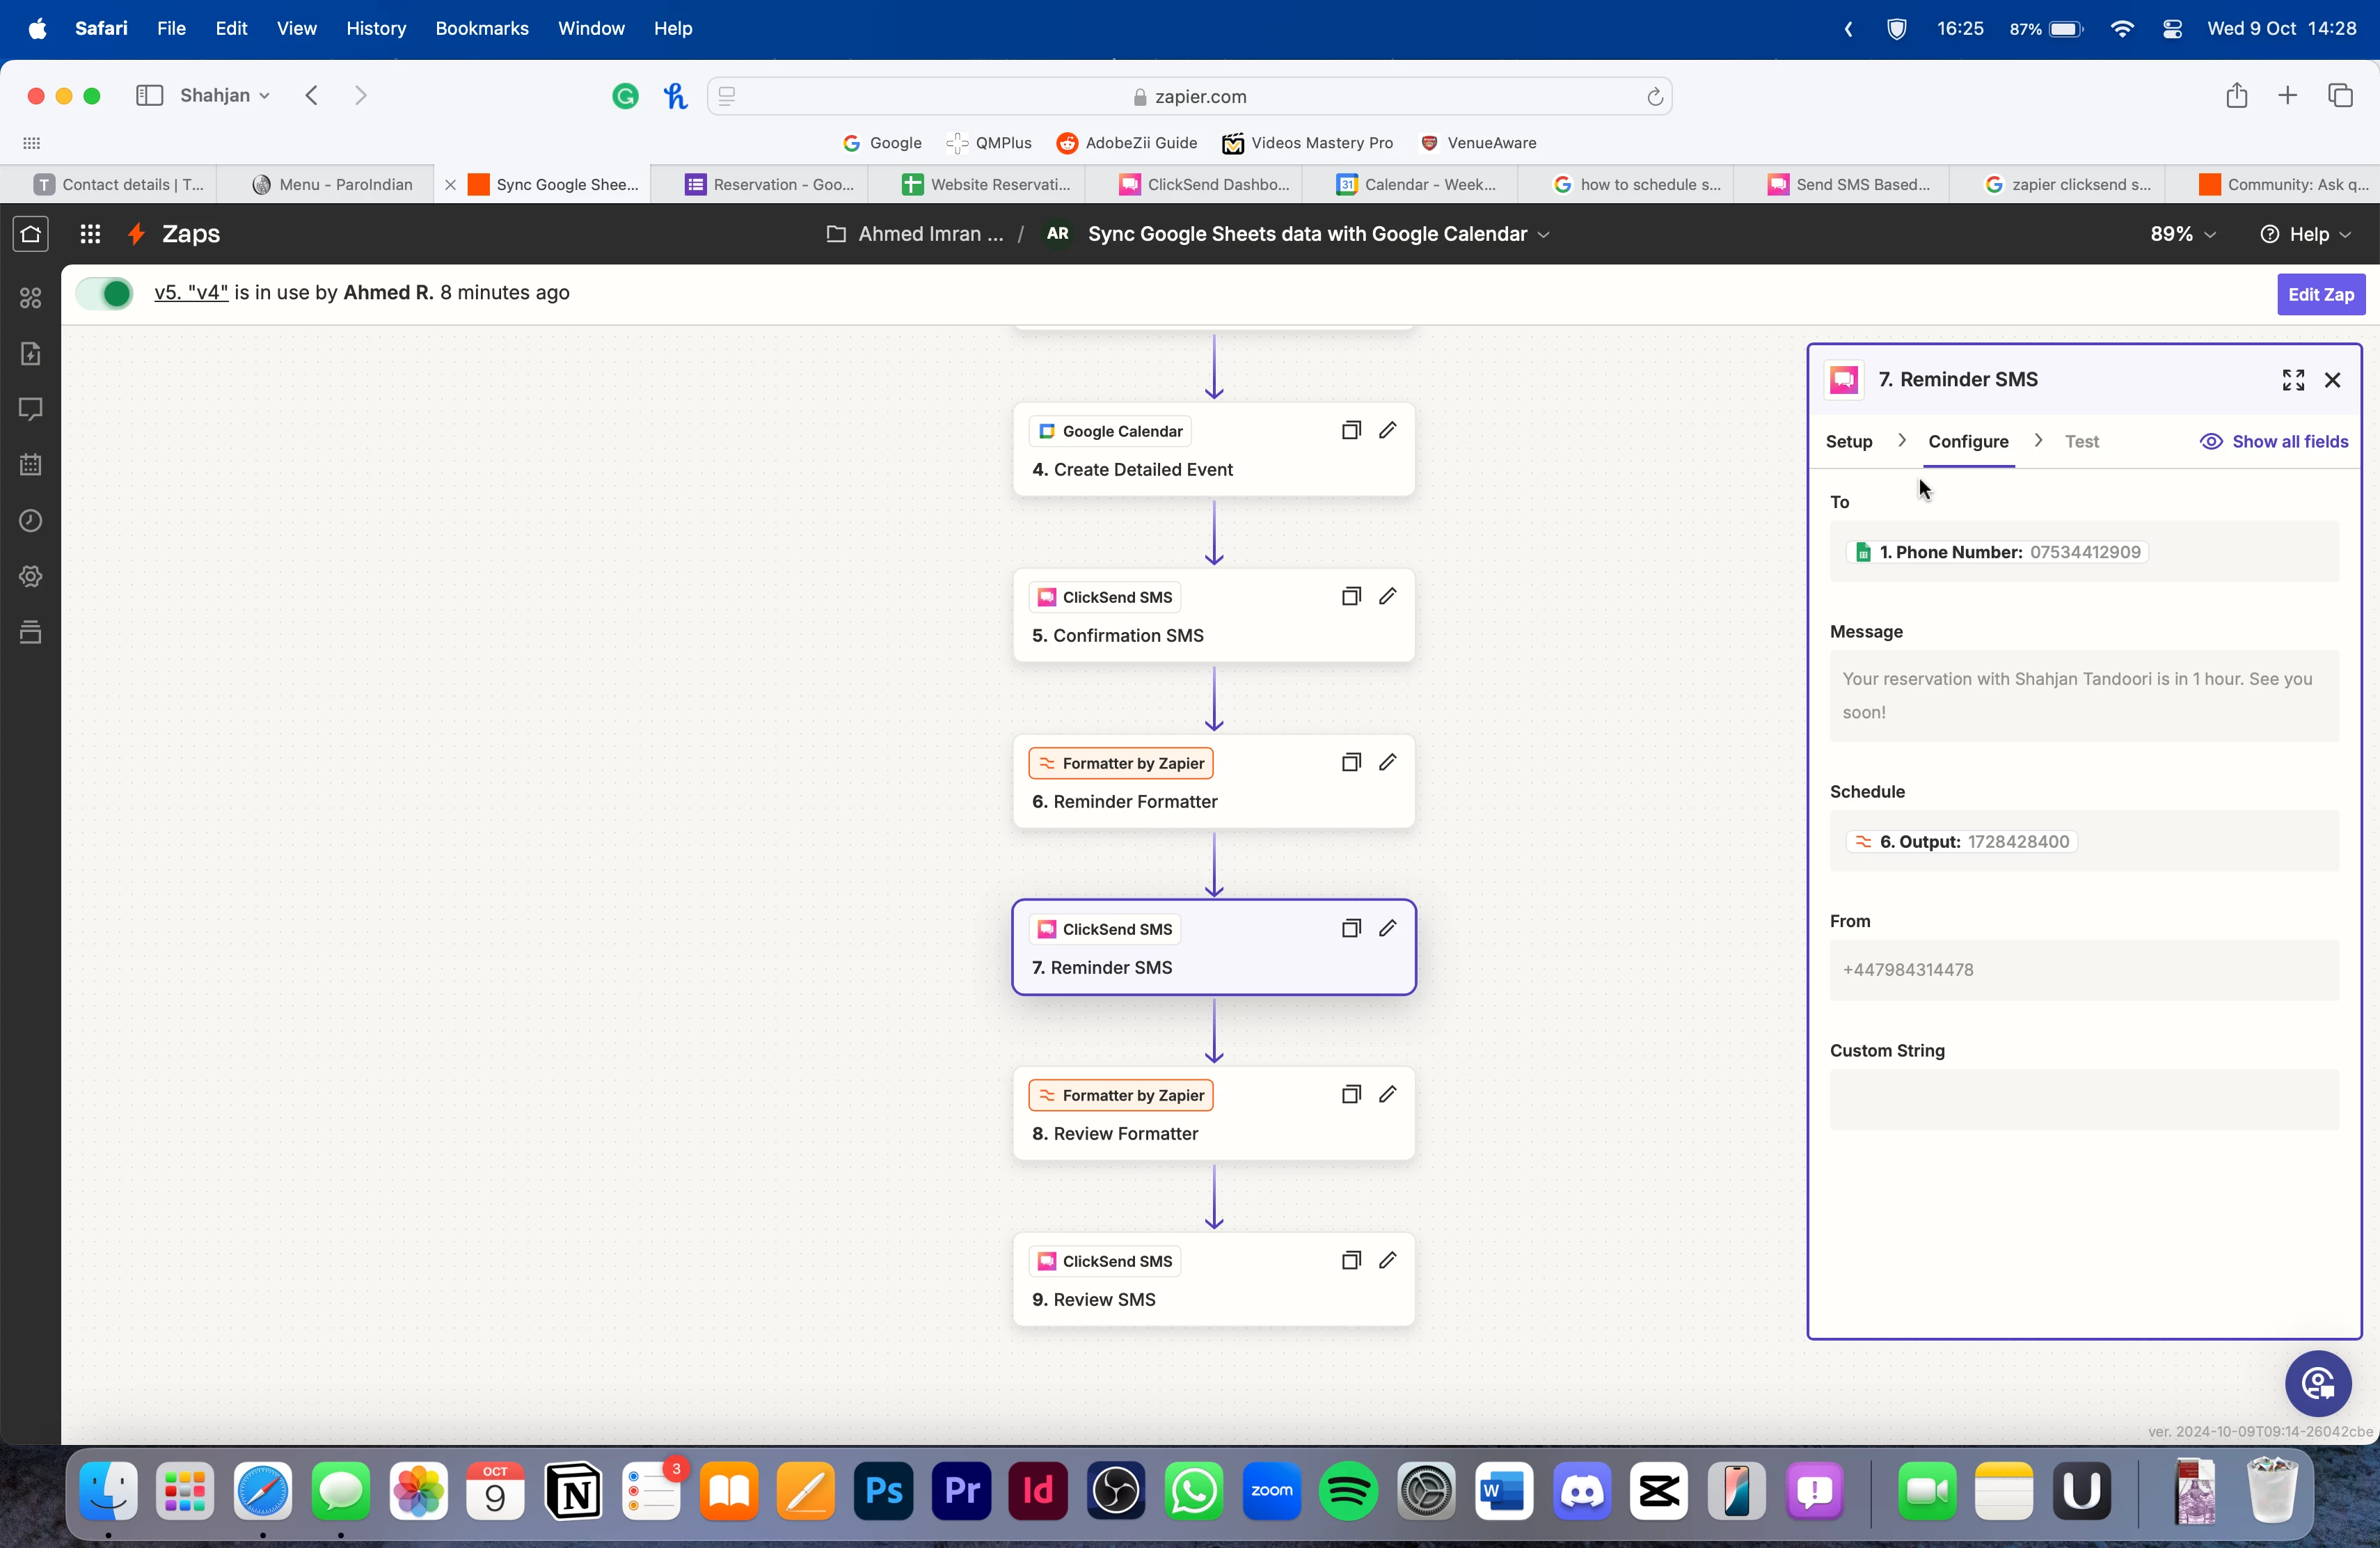Open Zap history clock icon in sidebar

tap(30, 520)
